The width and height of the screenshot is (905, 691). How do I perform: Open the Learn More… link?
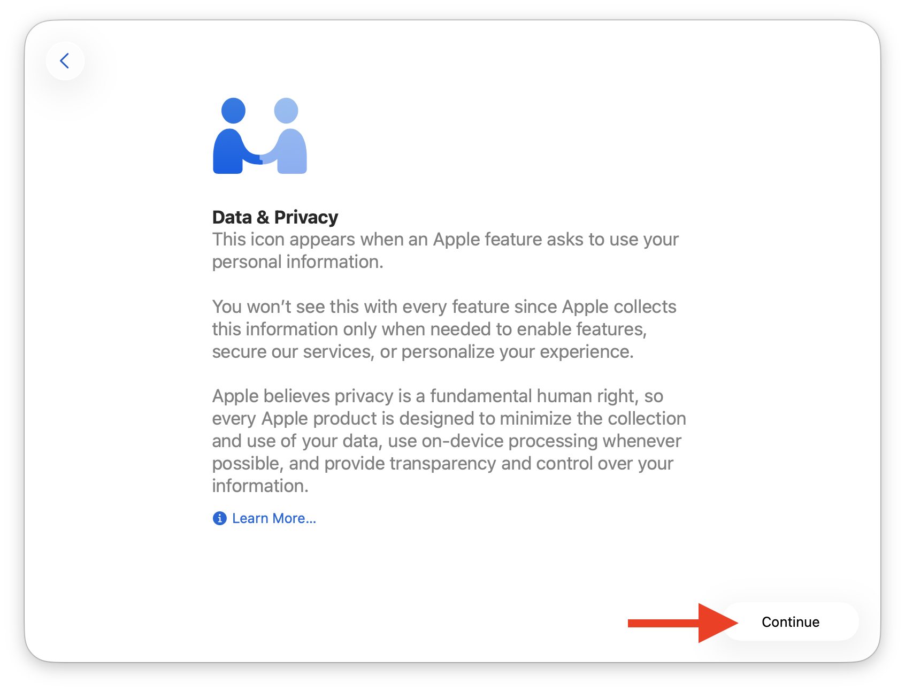274,518
